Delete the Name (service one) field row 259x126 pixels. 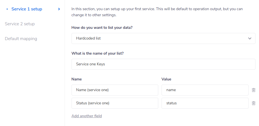tap(253, 90)
